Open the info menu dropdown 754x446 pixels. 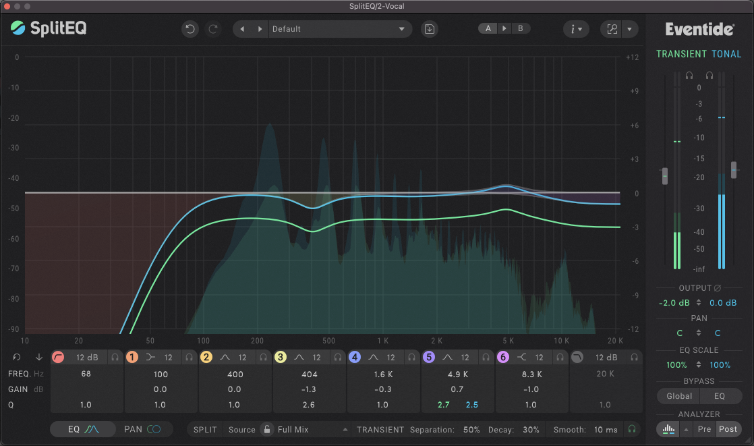575,29
